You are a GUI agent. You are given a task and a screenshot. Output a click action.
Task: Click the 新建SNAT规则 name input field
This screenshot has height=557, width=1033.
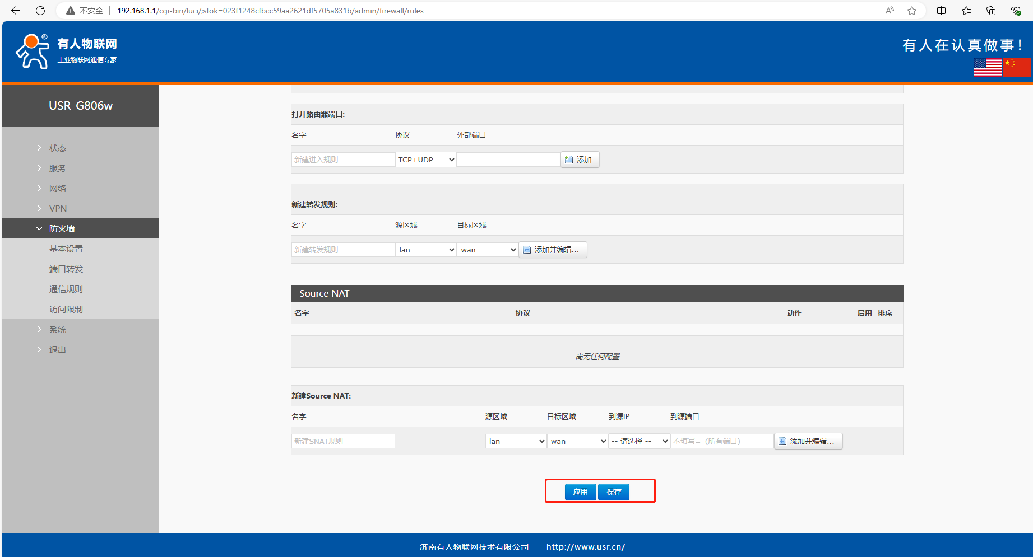tap(343, 441)
